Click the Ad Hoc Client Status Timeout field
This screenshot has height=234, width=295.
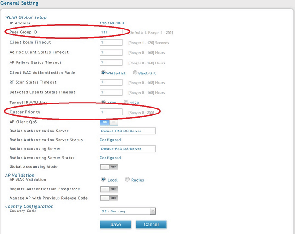[111, 52]
